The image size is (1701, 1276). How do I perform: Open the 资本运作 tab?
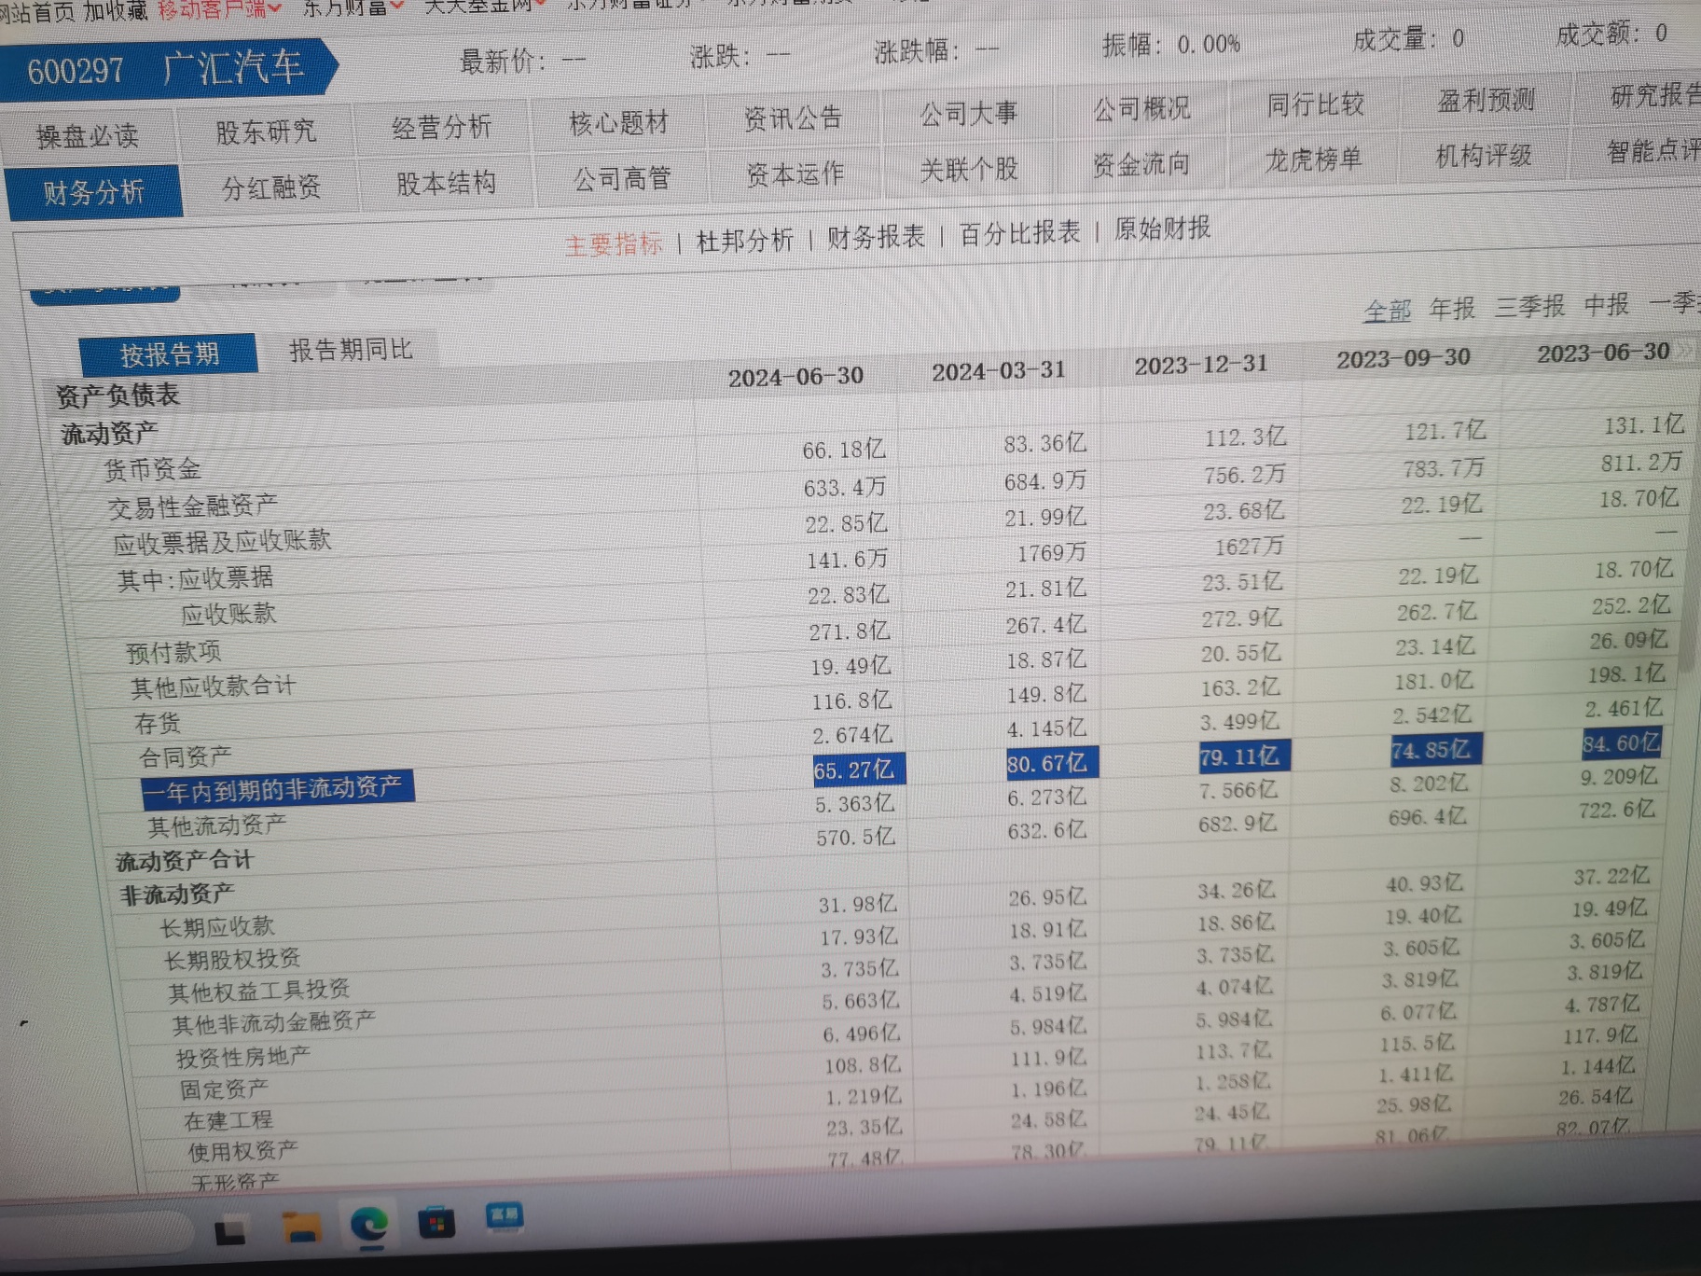795,173
